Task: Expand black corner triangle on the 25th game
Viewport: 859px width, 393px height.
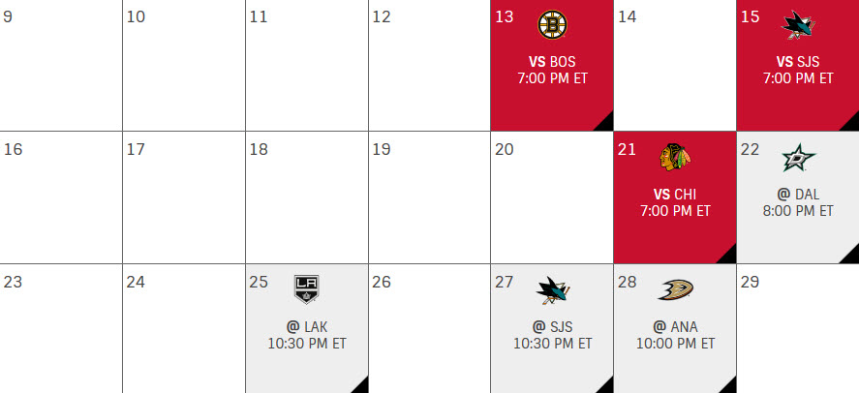Action: 358,385
